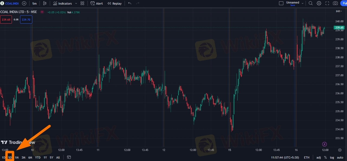Open the go-to-date calendar icon

[x=69, y=157]
